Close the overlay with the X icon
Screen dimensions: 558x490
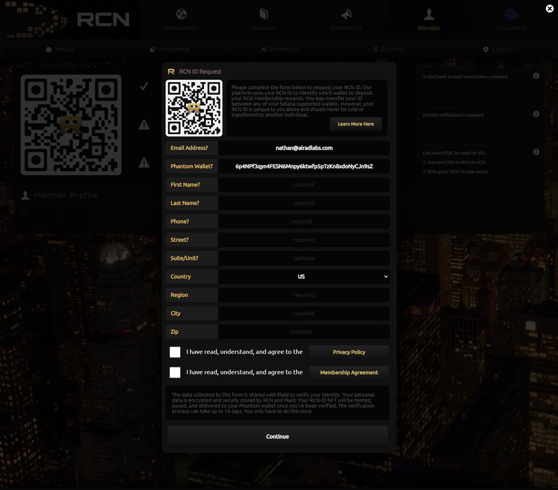[549, 8]
